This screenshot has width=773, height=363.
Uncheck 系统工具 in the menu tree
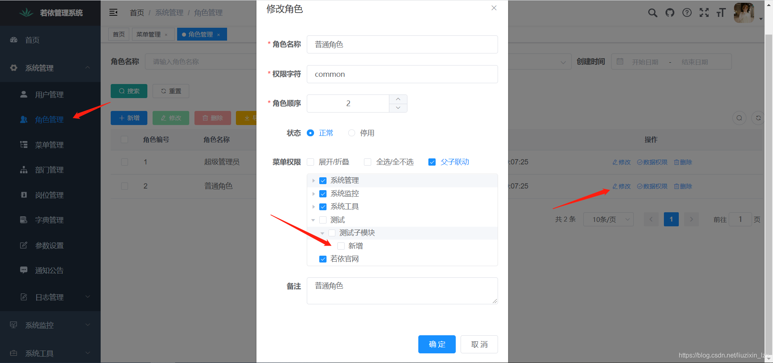[323, 207]
